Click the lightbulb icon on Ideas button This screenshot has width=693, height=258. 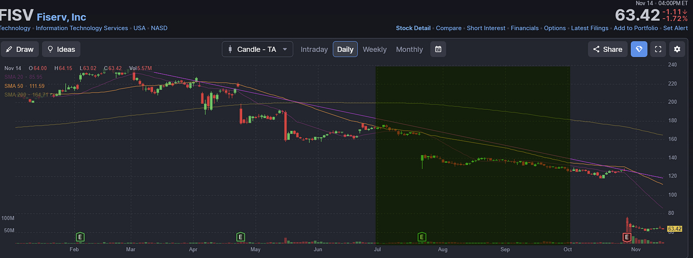50,49
